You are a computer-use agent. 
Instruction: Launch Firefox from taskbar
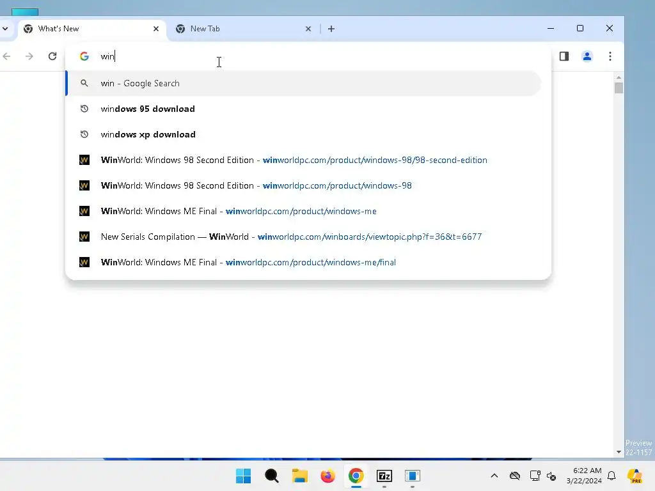tap(328, 476)
